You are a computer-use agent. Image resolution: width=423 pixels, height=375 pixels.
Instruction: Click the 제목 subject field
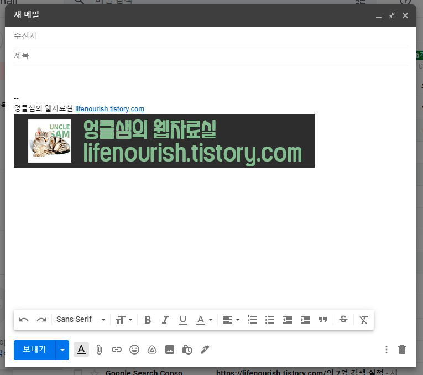point(211,56)
